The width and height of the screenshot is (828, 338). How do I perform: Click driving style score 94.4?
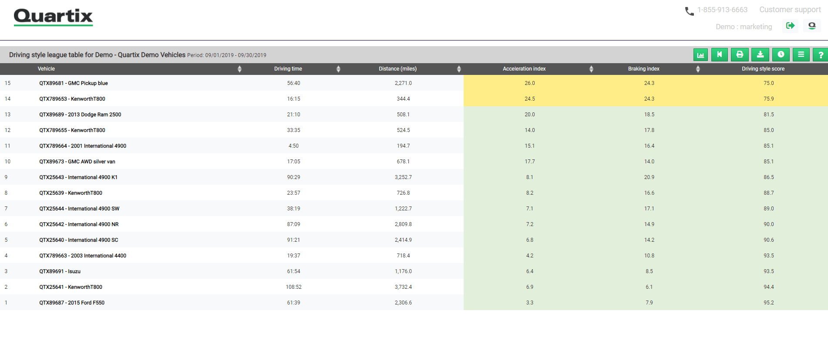tap(769, 287)
